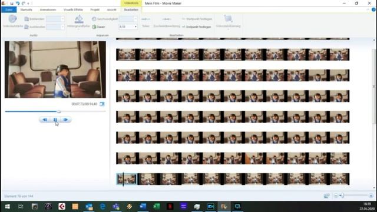Click the Hintergrundfarbe paint bucket icon
Screen dimensions: 377x212
click(79, 19)
